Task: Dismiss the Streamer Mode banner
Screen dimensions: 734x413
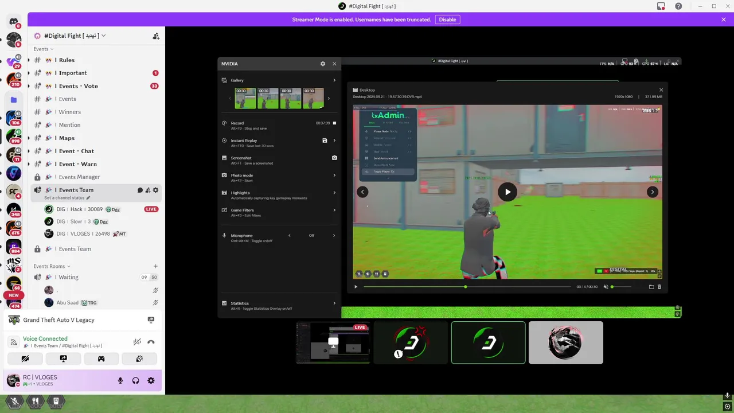Action: 724,20
